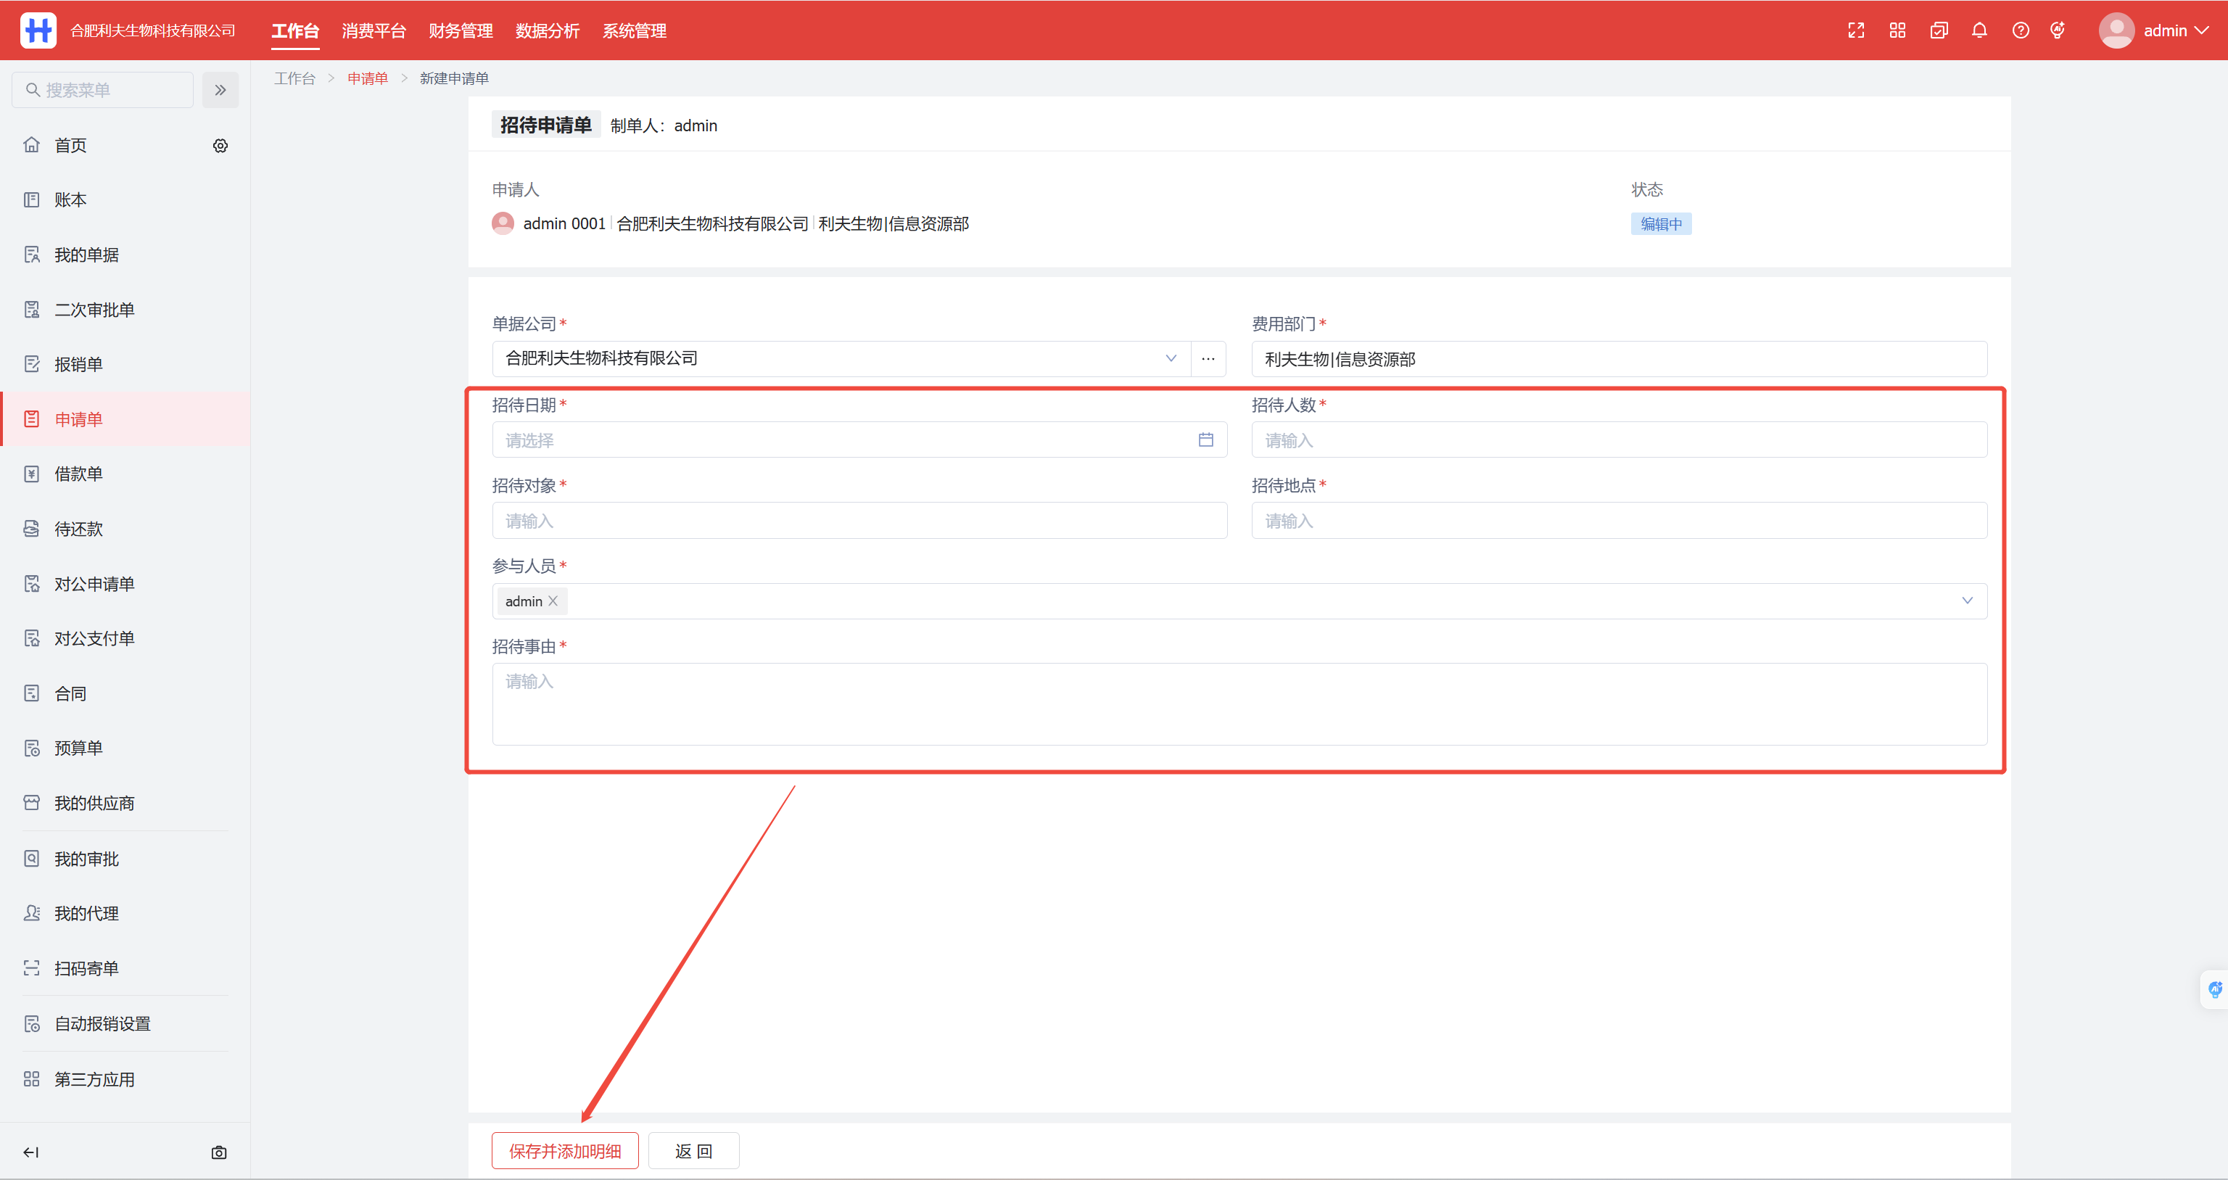This screenshot has height=1180, width=2228.
Task: Click the 返回 button
Action: [693, 1152]
